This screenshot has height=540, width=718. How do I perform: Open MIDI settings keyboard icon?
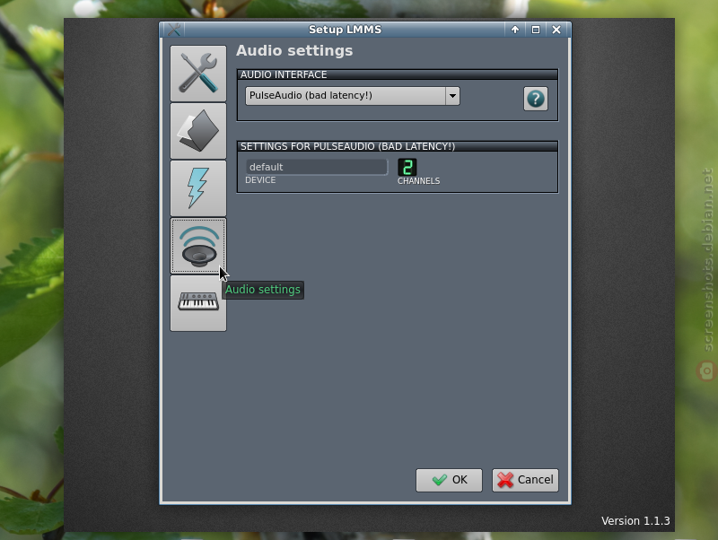point(198,303)
